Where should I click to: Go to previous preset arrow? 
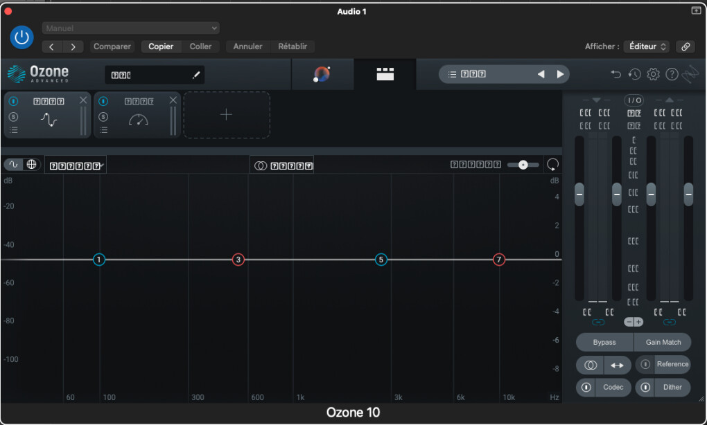(52, 47)
